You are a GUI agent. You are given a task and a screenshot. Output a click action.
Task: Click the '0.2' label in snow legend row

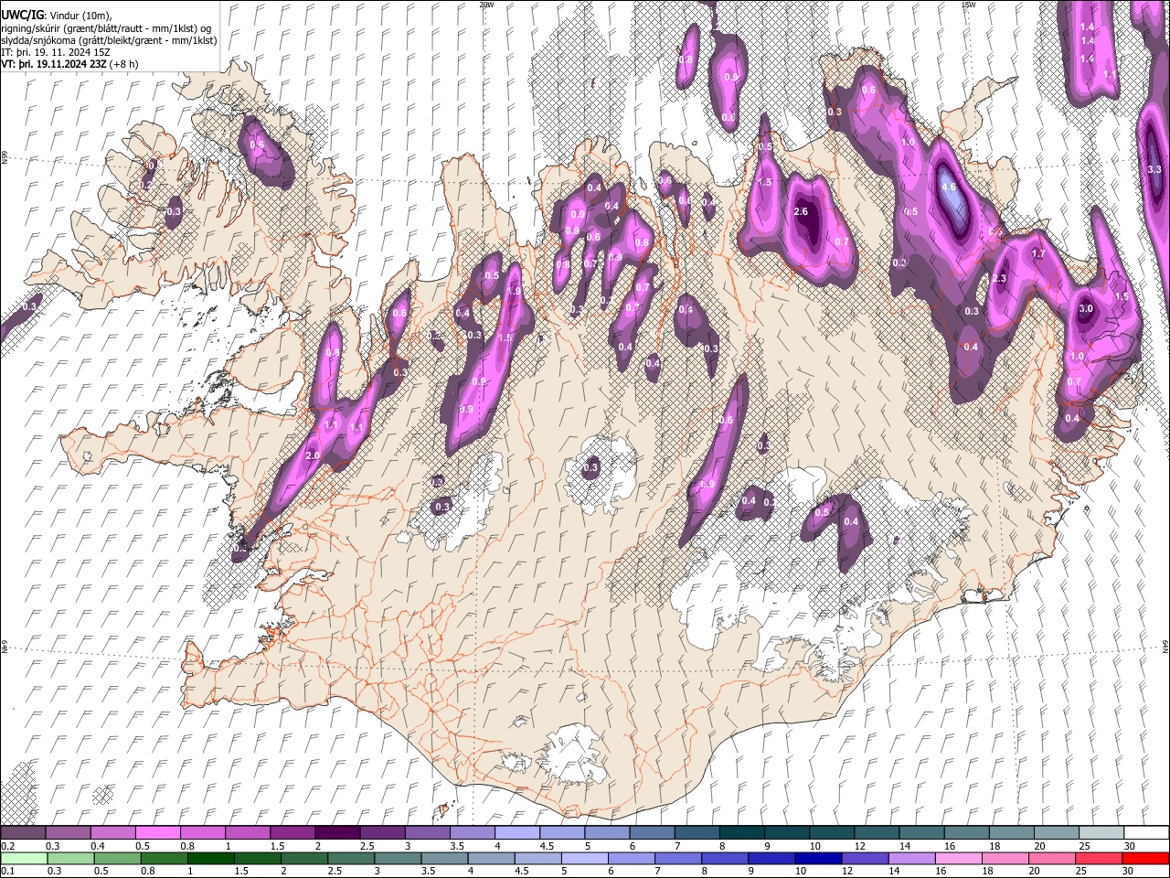7,846
